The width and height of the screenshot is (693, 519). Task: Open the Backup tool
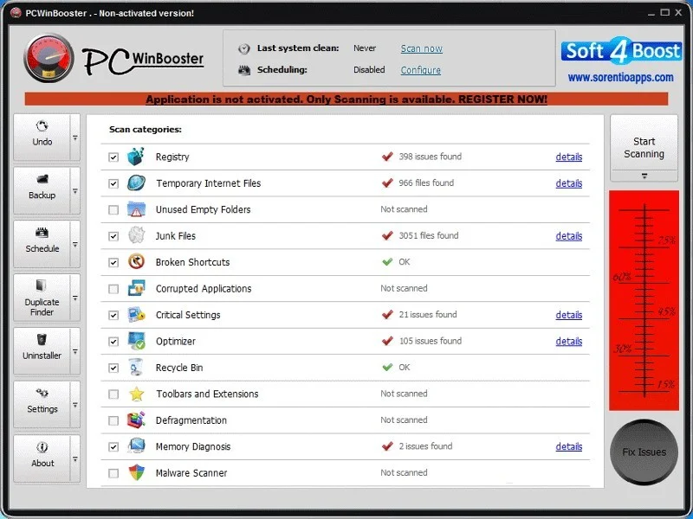42,190
